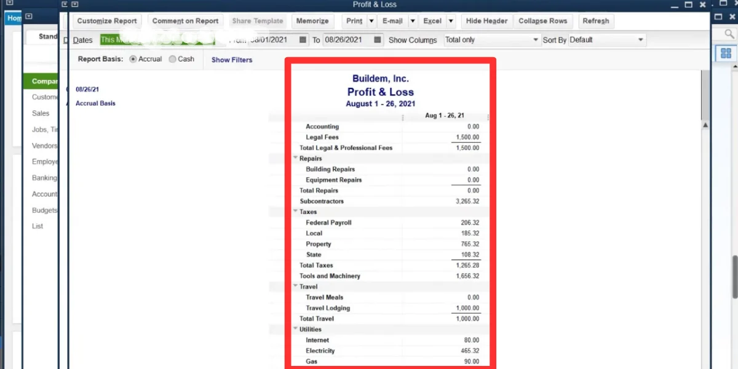Click the Legal Fees row label
This screenshot has width=738, height=369.
[x=322, y=137]
